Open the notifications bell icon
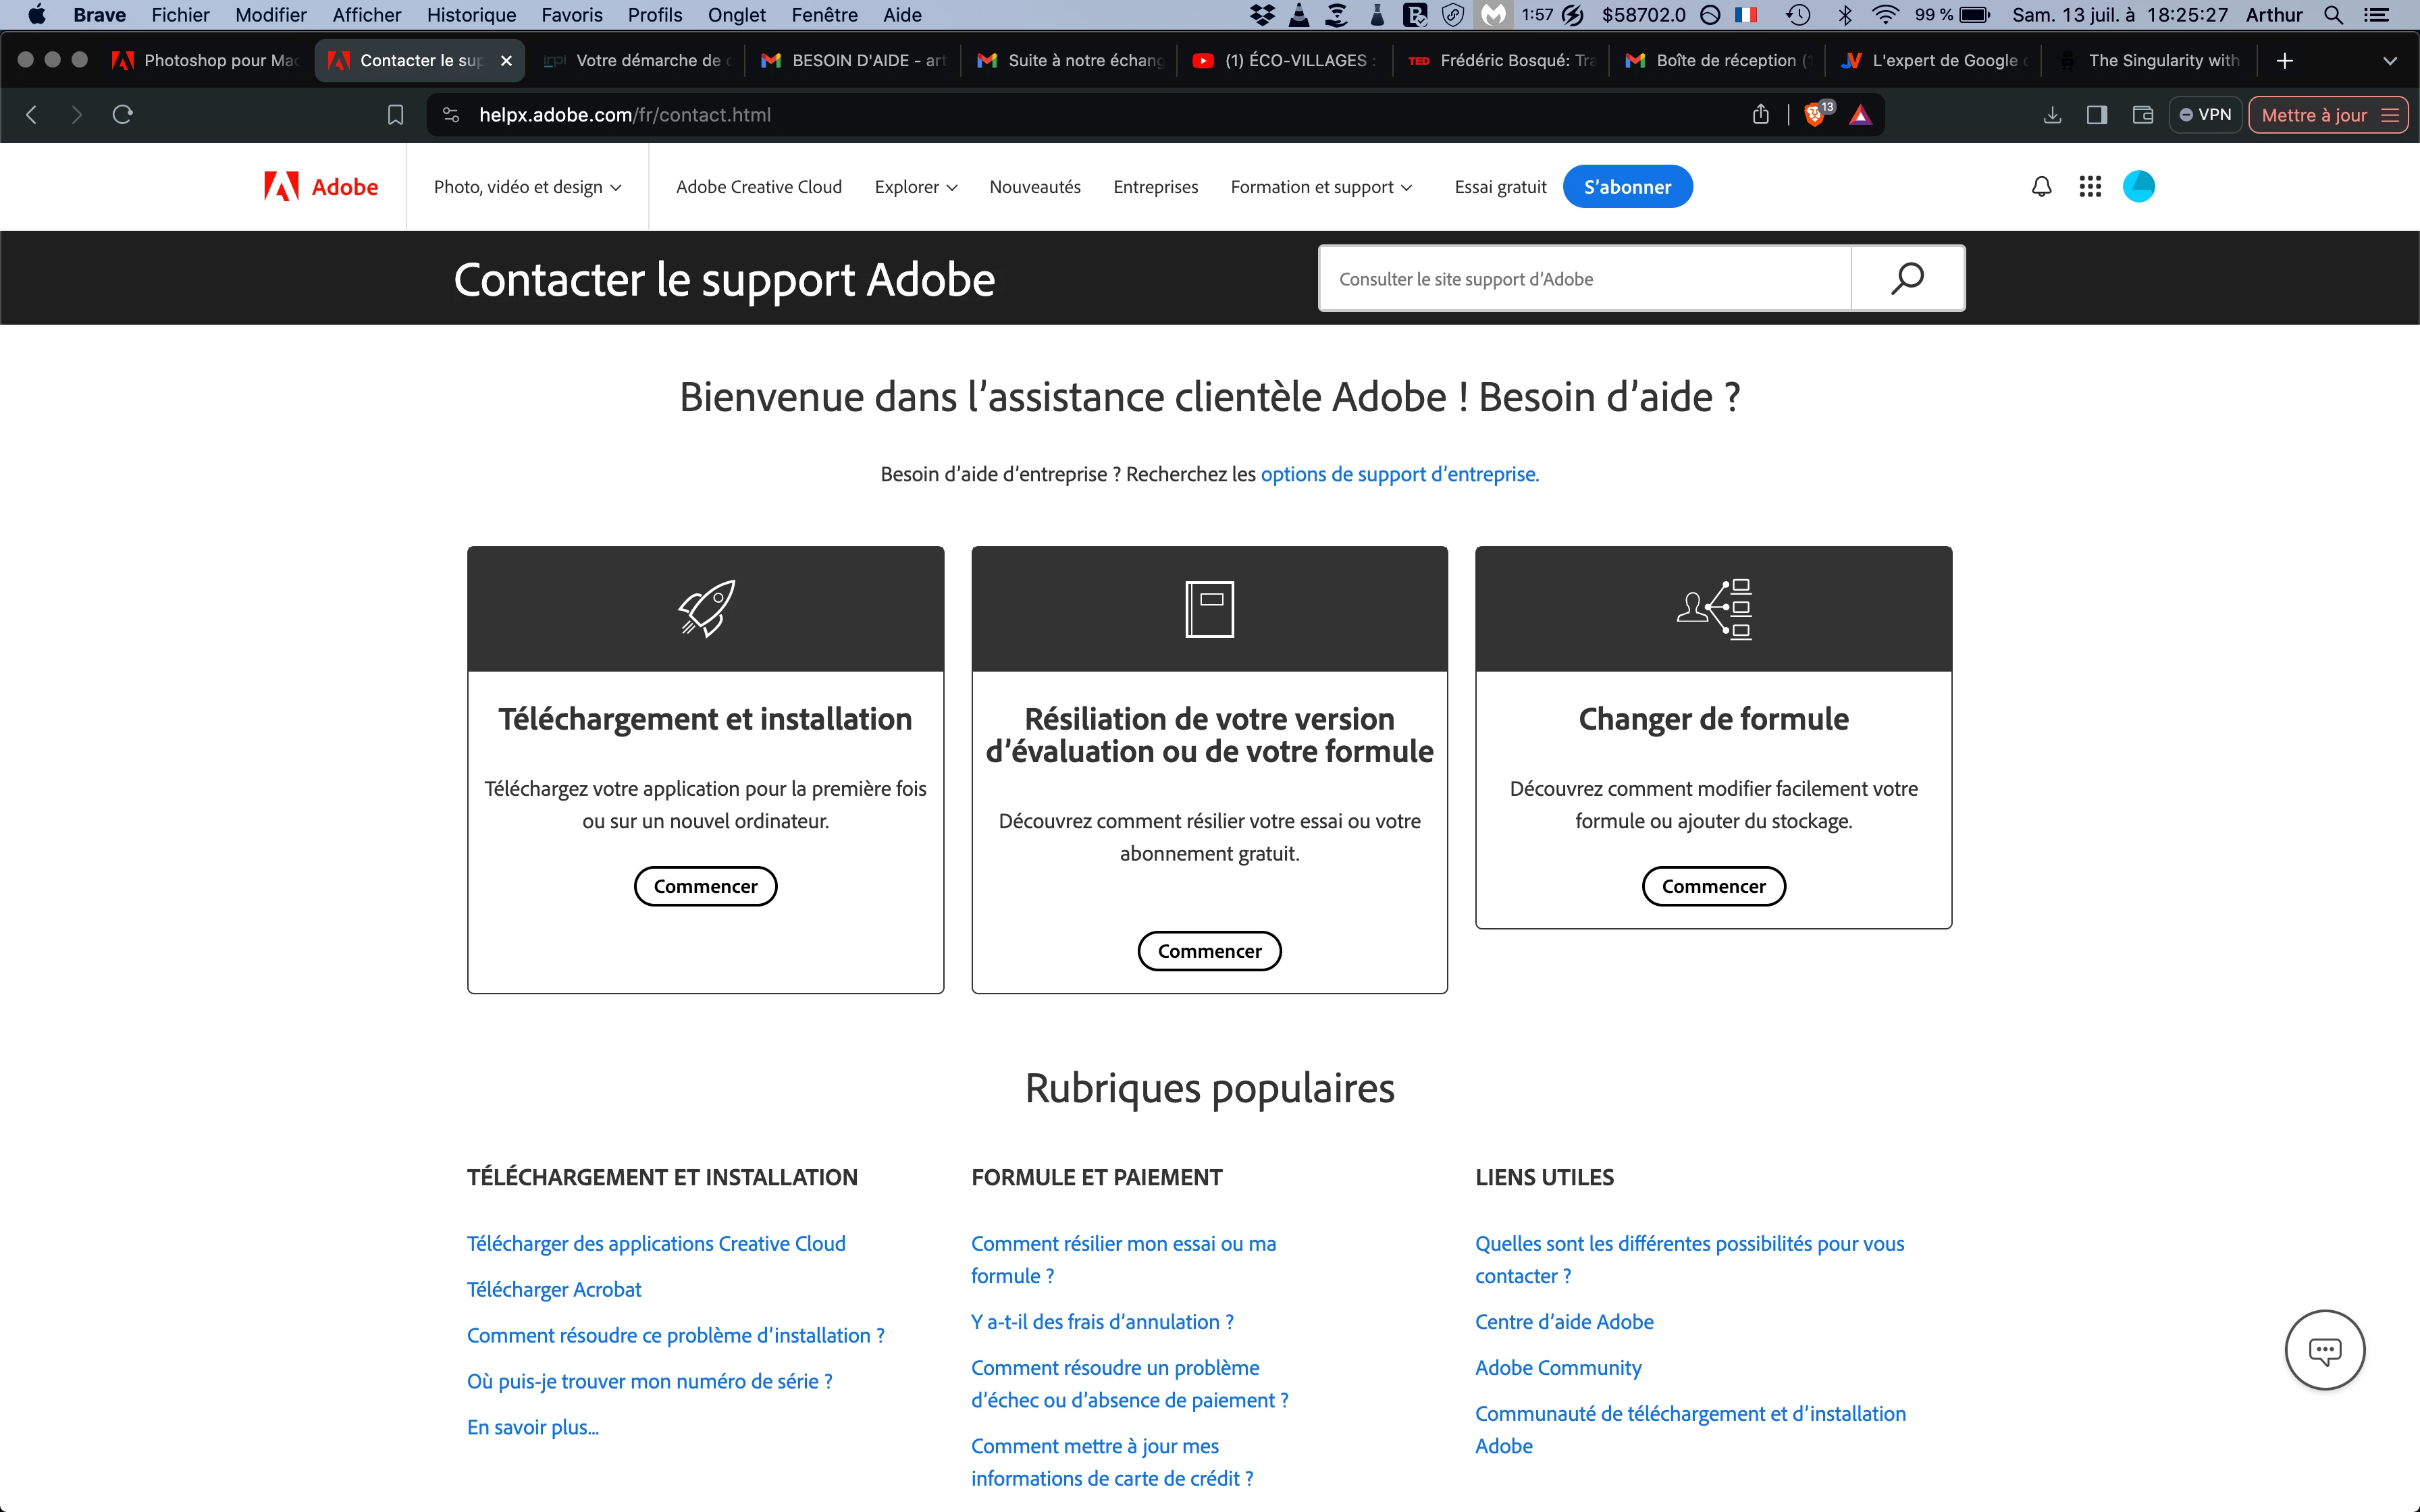This screenshot has width=2420, height=1512. (2041, 187)
